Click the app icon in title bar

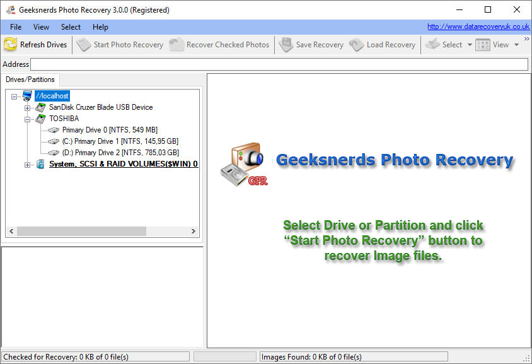point(11,10)
